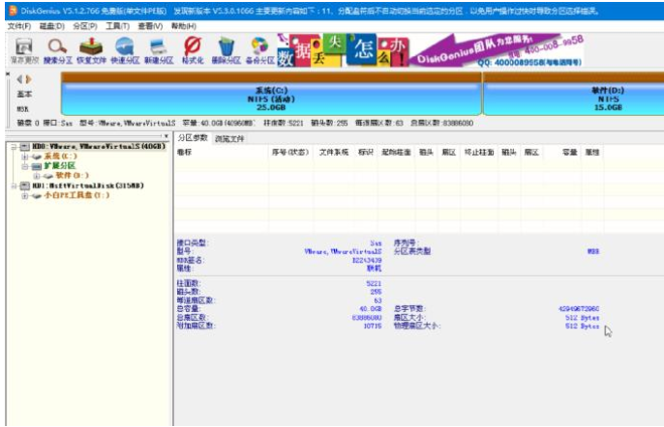
Task: Click the Delete Partition (删除分区) trash icon
Action: click(x=226, y=51)
